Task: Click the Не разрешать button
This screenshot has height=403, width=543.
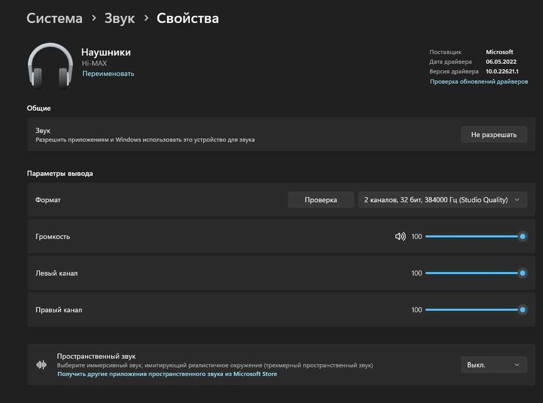Action: [494, 135]
